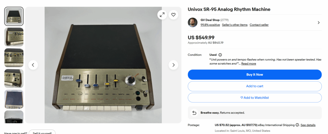Click the international shipping info icon

click(x=297, y=125)
